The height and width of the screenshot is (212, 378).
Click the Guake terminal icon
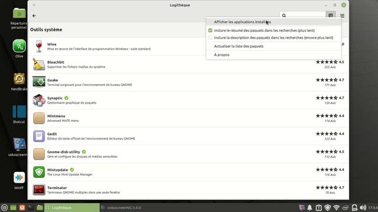point(39,82)
